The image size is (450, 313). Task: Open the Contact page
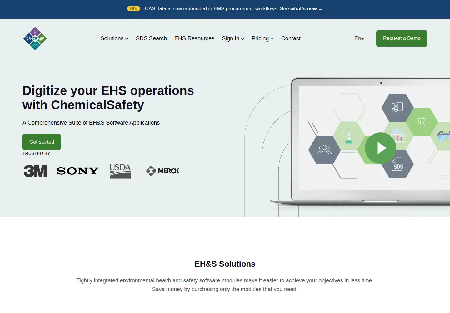pos(291,38)
